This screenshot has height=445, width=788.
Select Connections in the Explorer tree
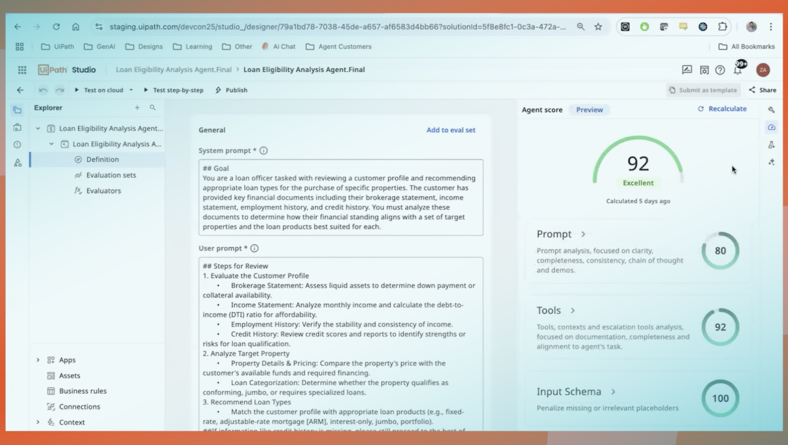(79, 407)
